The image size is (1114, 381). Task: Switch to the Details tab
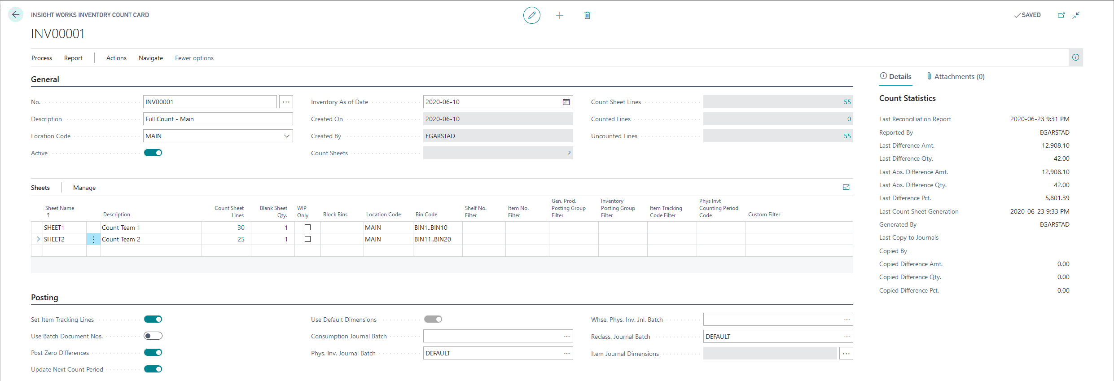pos(895,76)
